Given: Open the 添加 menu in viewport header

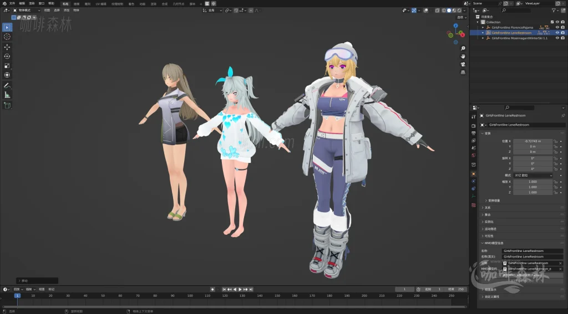Looking at the screenshot, I should pyautogui.click(x=67, y=11).
